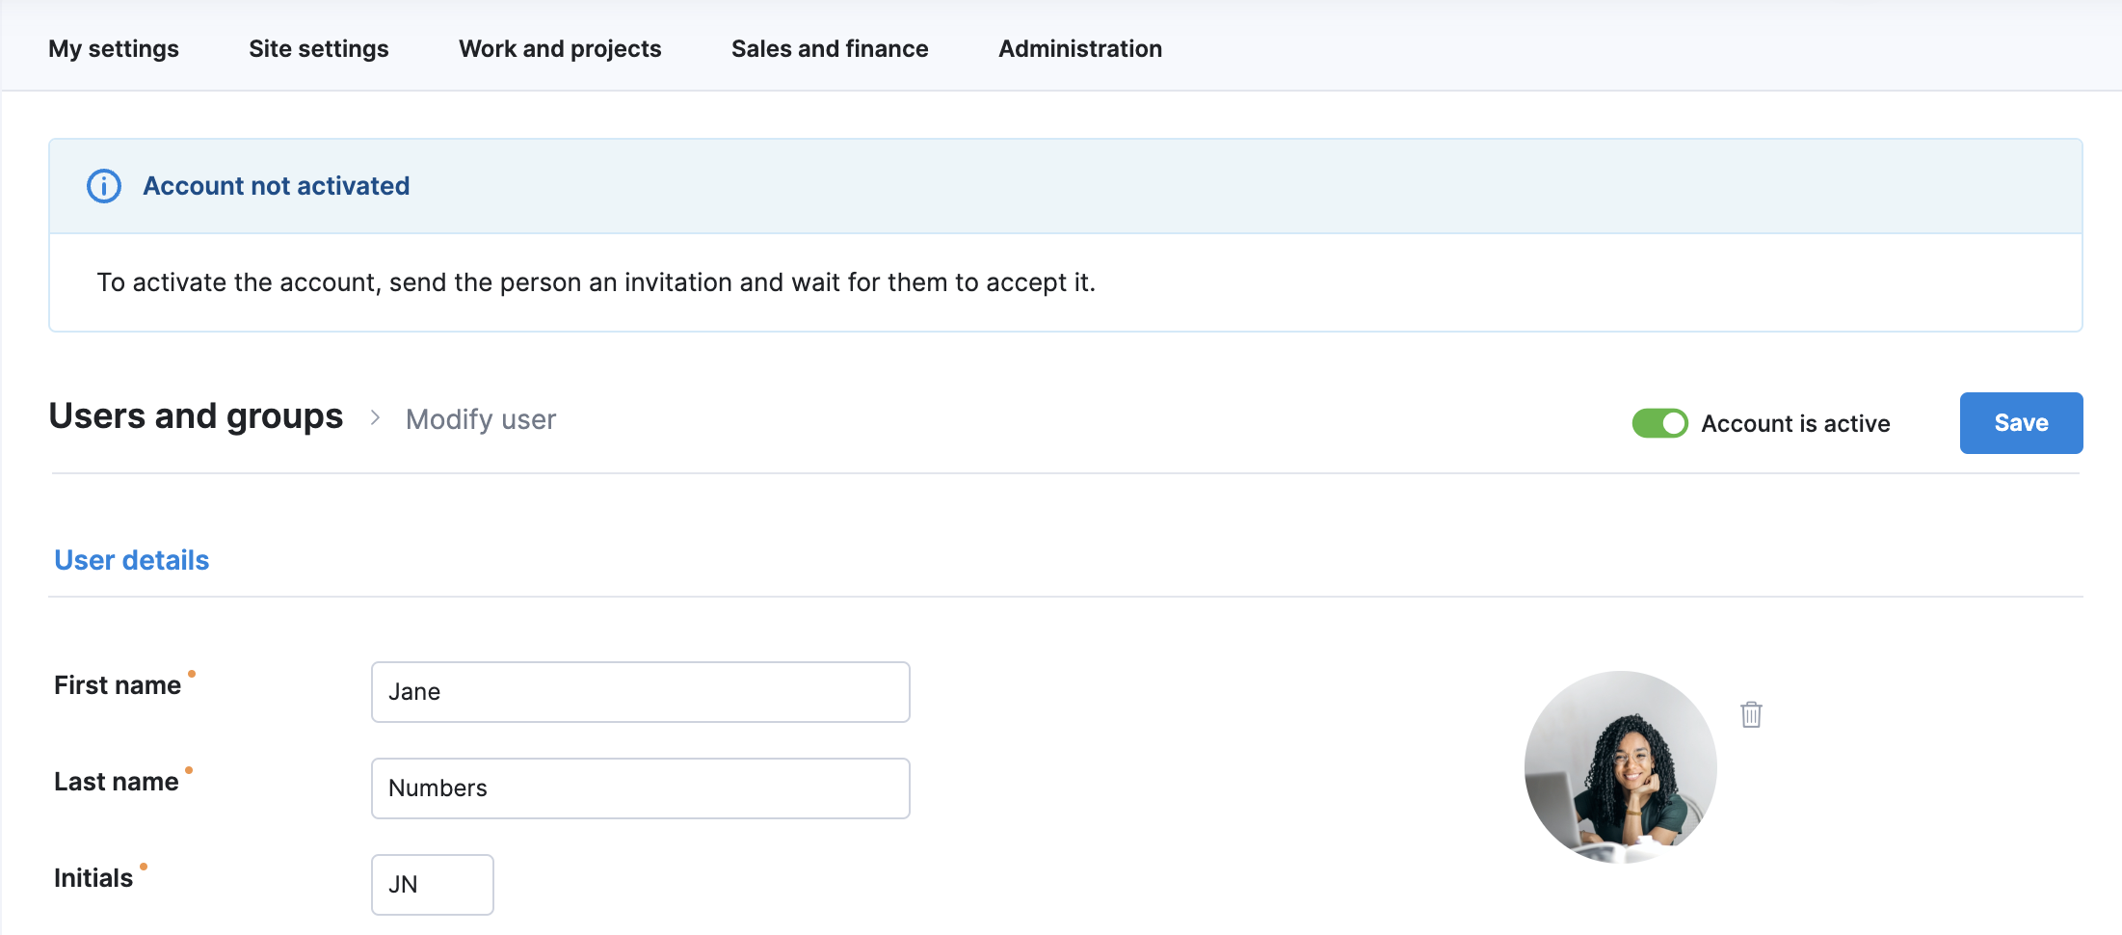
Task: Click the green toggle knob
Action: click(x=1674, y=423)
